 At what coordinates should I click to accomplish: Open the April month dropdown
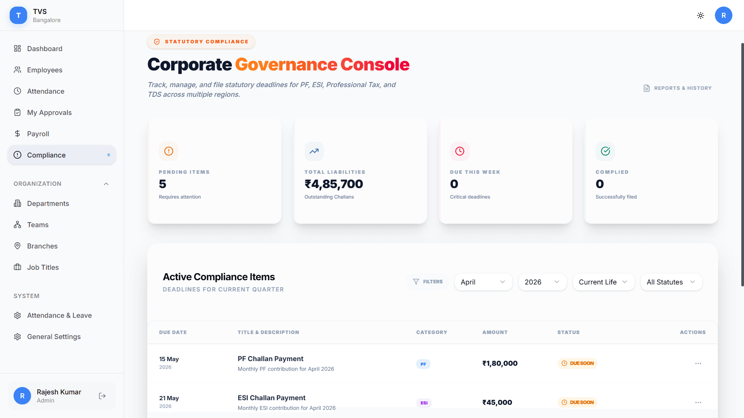(483, 282)
